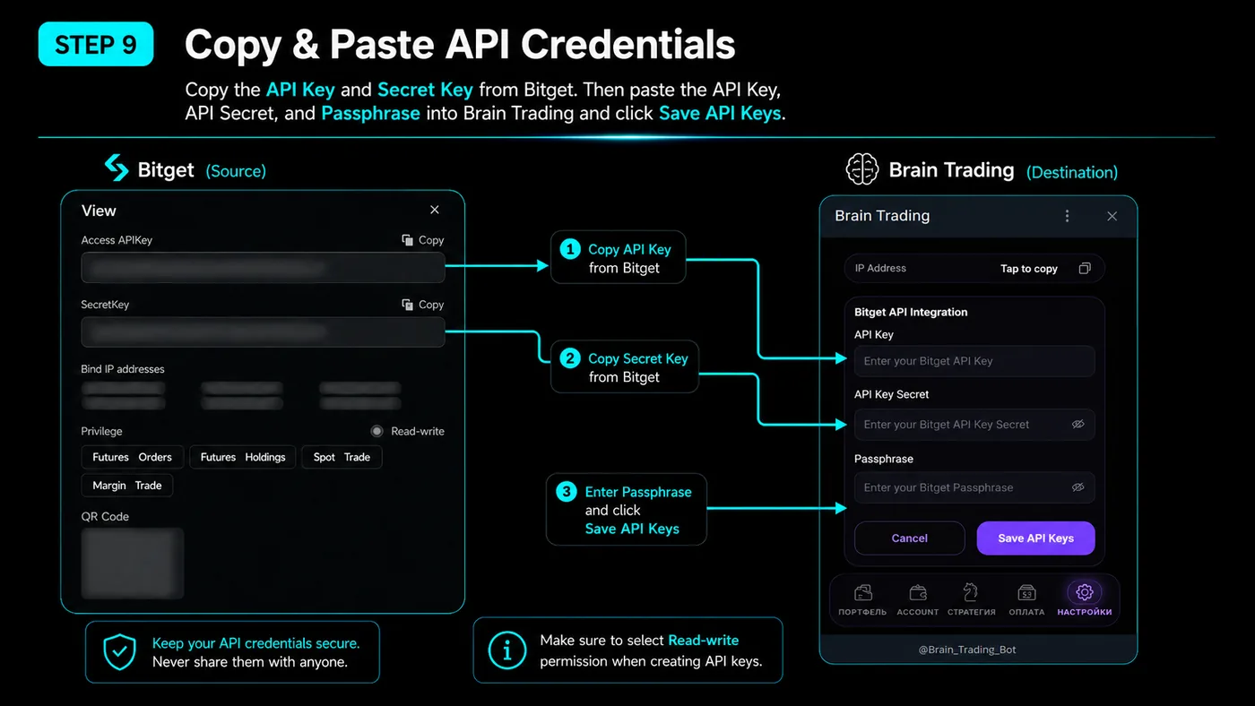Close the Brain Trading window
The width and height of the screenshot is (1255, 706).
(x=1112, y=216)
